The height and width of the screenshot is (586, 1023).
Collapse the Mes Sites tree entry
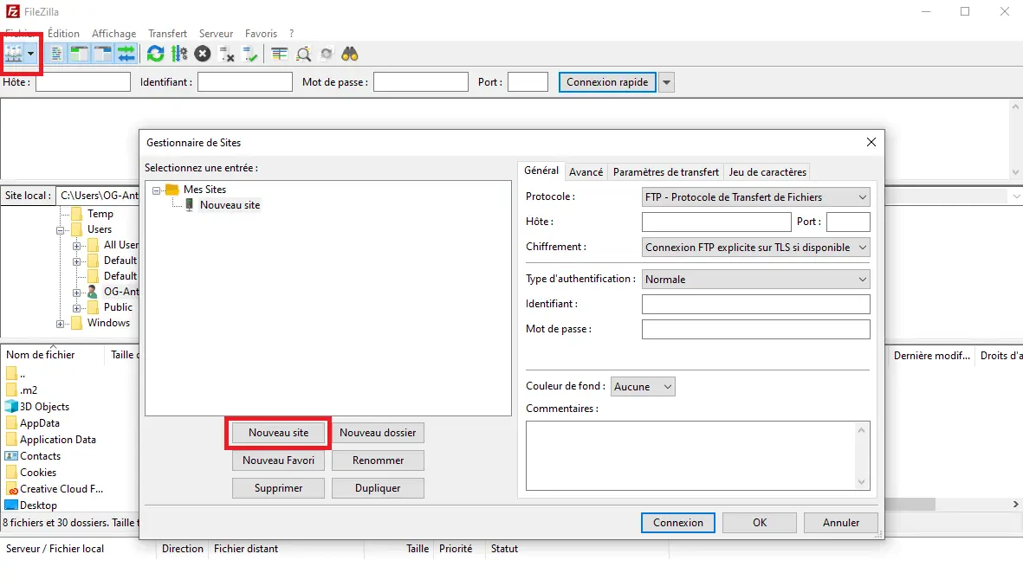pos(157,189)
